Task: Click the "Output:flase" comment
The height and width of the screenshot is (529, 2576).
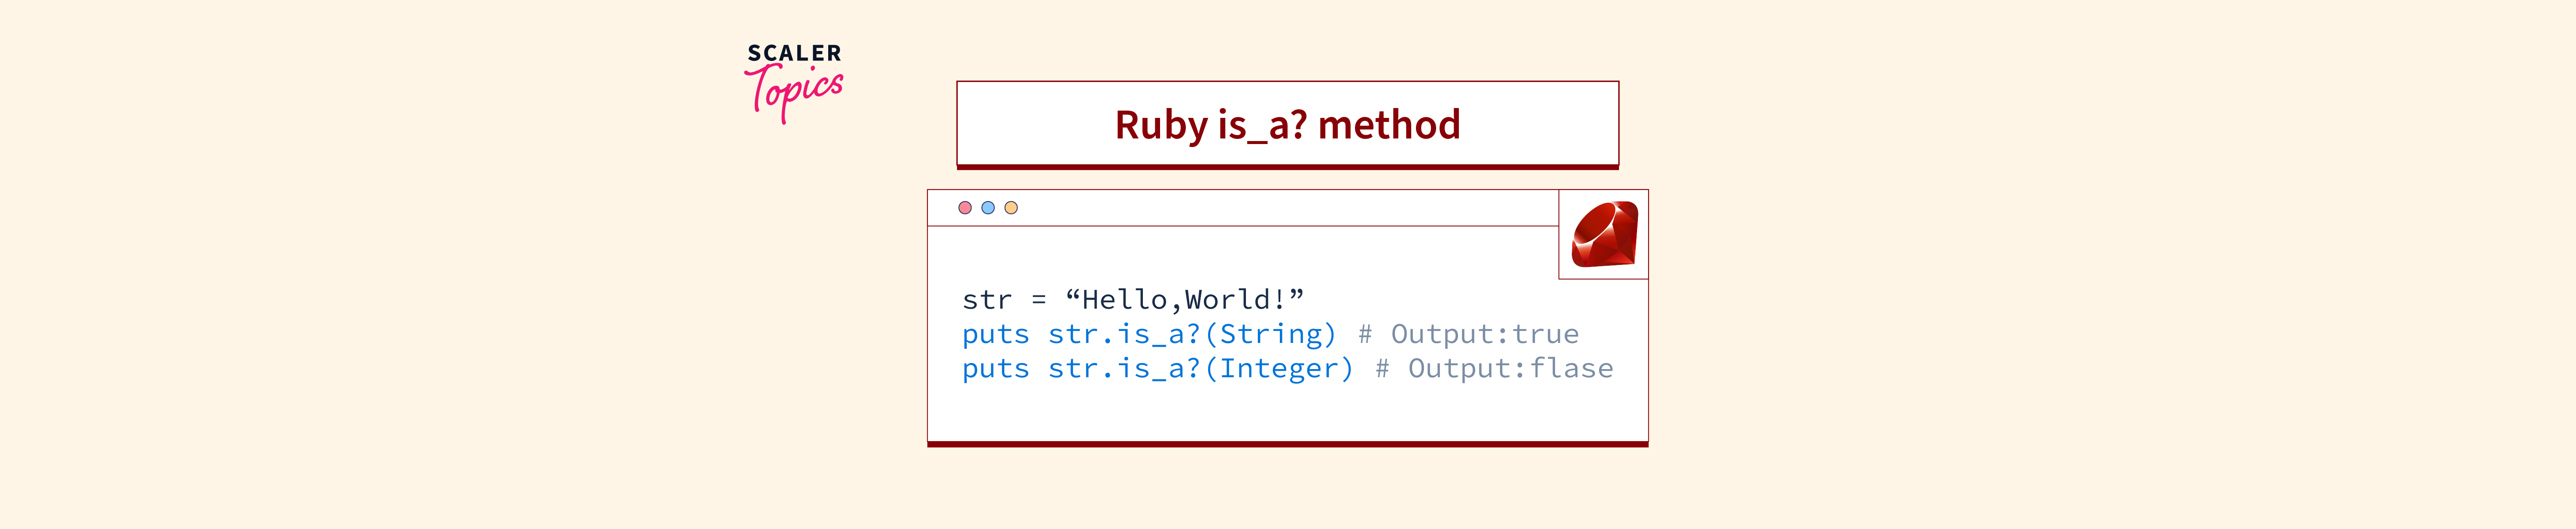Action: pos(1510,369)
